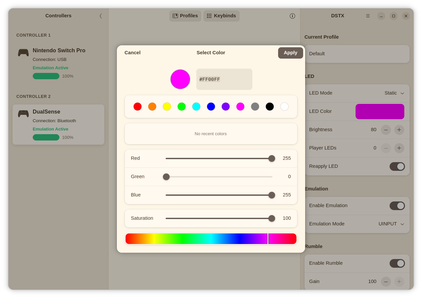Click Nintendo Switch Pro Emulation Active status
422x298 pixels.
pyautogui.click(x=50, y=68)
